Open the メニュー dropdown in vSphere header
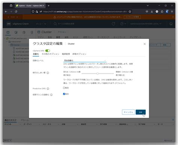This screenshot has width=178, height=145. (x=41, y=24)
